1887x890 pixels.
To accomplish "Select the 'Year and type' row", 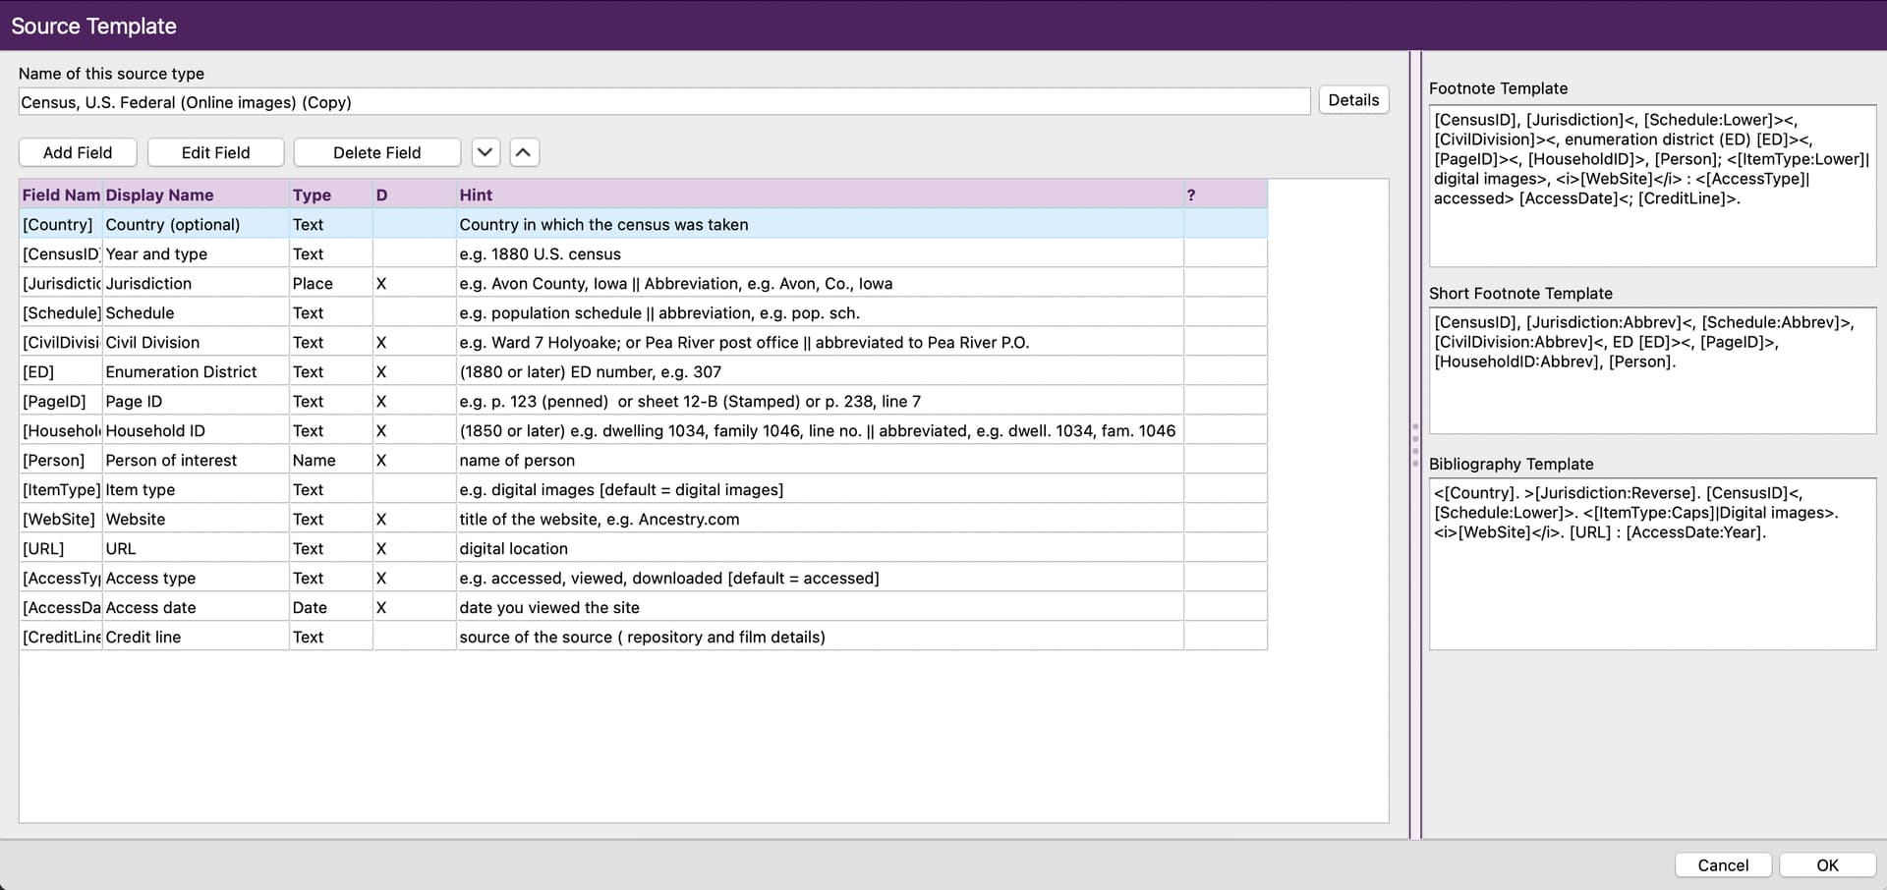I will pos(644,253).
